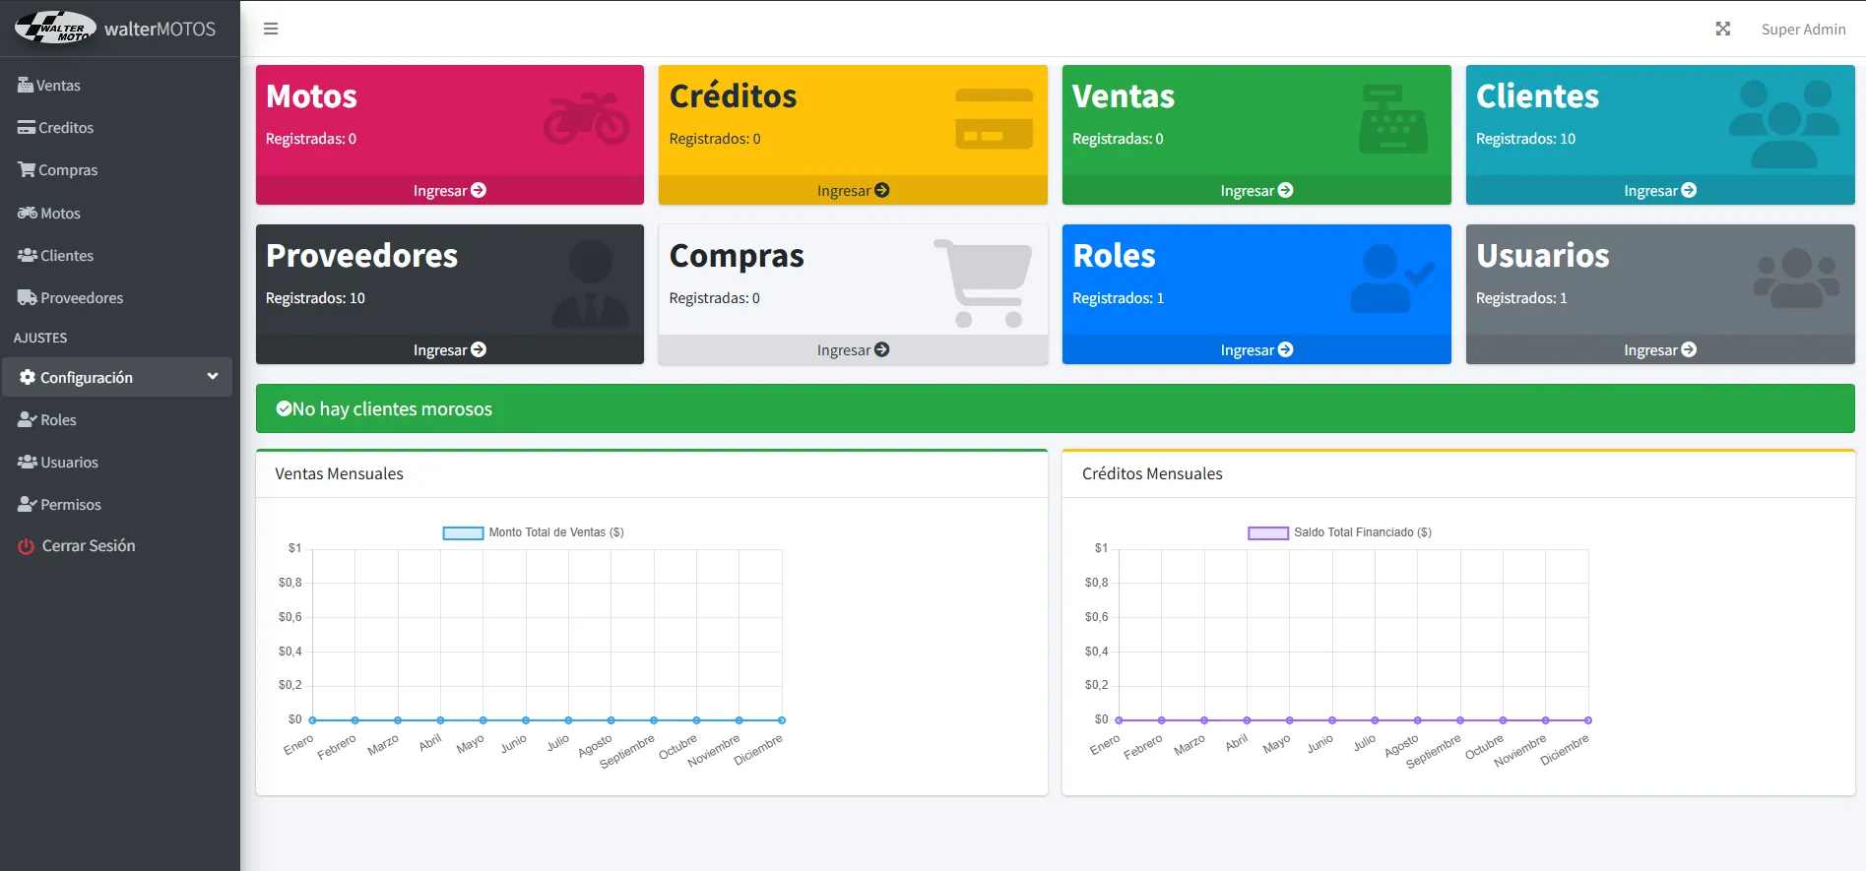Click the power icon for Cerrar Sesión
This screenshot has width=1866, height=871.
(x=27, y=546)
